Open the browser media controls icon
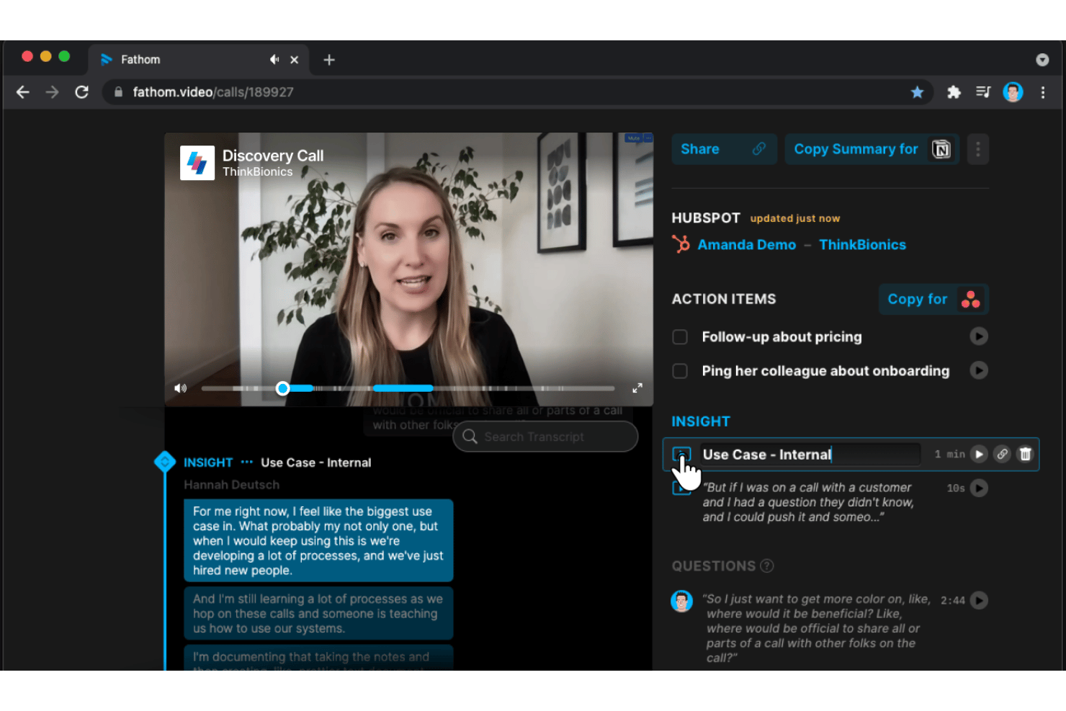The image size is (1066, 711). [983, 92]
